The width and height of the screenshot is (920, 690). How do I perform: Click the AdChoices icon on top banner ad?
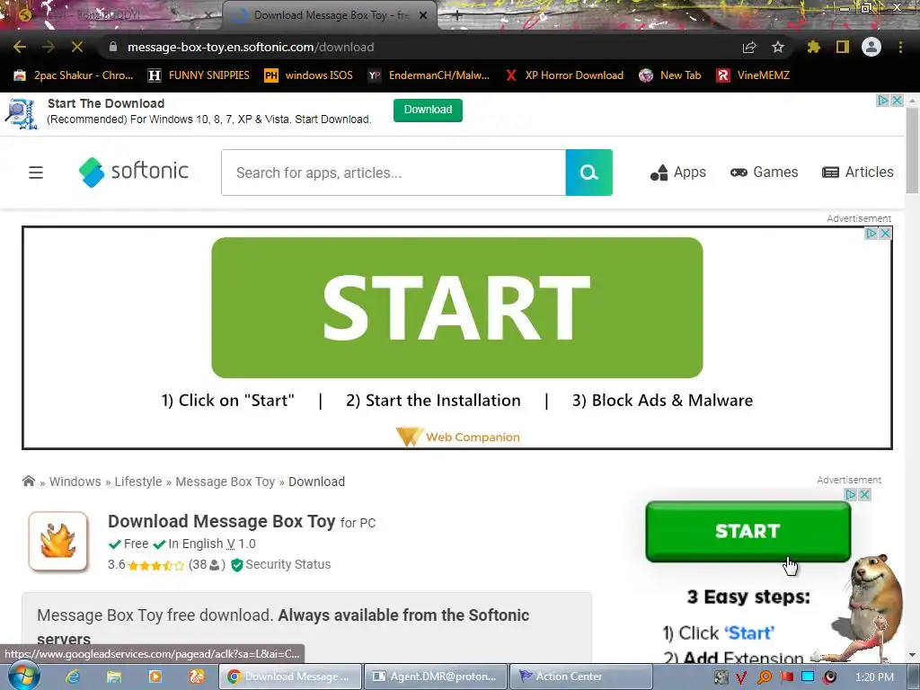pos(882,101)
